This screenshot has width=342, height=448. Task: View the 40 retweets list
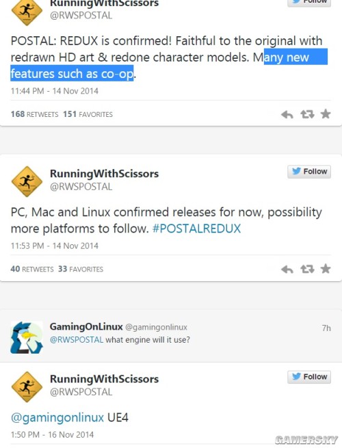(32, 269)
